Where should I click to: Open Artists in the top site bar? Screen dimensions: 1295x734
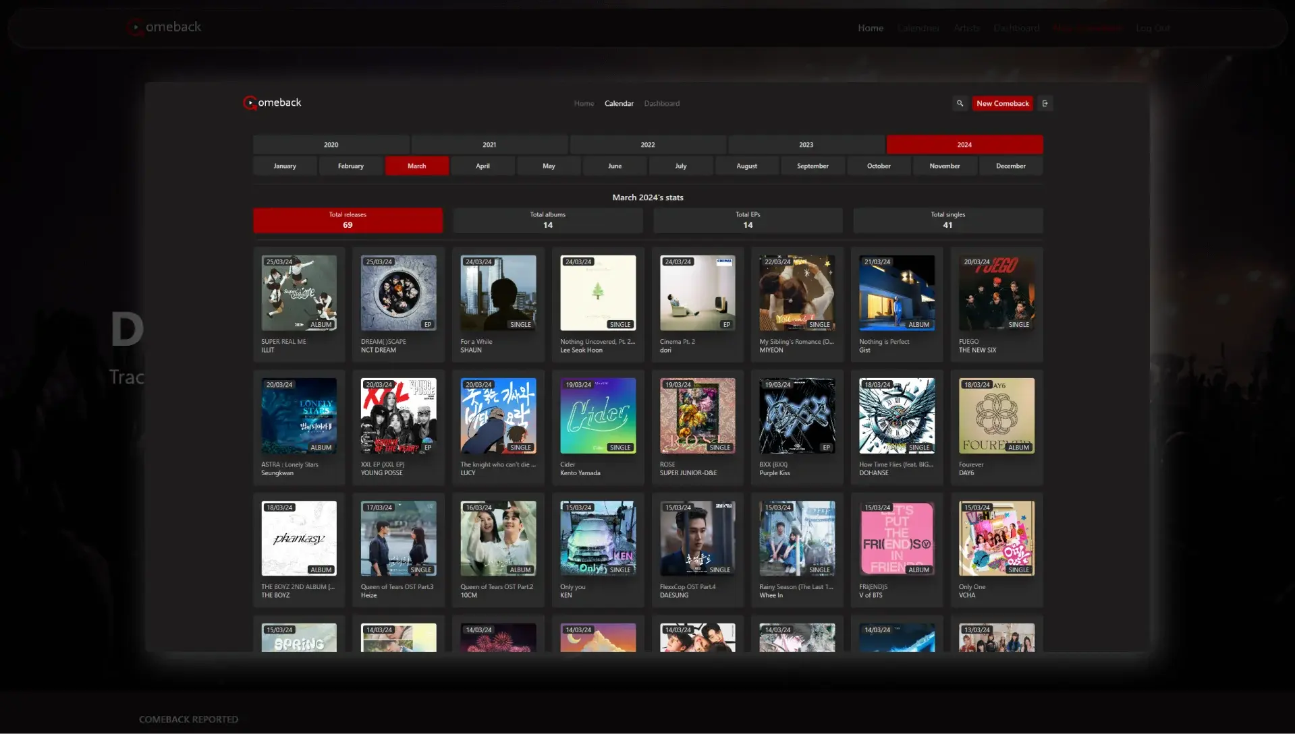(966, 28)
